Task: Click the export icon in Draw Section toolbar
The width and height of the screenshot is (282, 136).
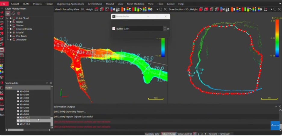Action: pyautogui.click(x=265, y=9)
